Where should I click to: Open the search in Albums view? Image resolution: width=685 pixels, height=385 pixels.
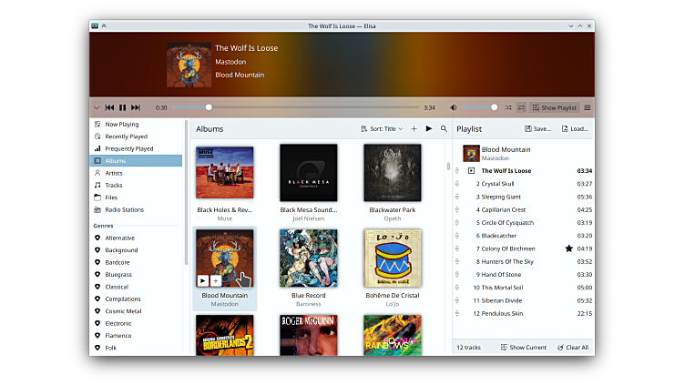point(444,129)
